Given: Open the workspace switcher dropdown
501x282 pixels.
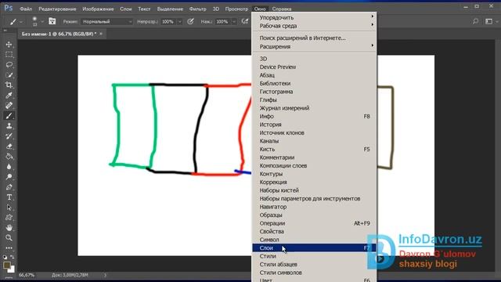Looking at the screenshot, I should click(x=491, y=21).
